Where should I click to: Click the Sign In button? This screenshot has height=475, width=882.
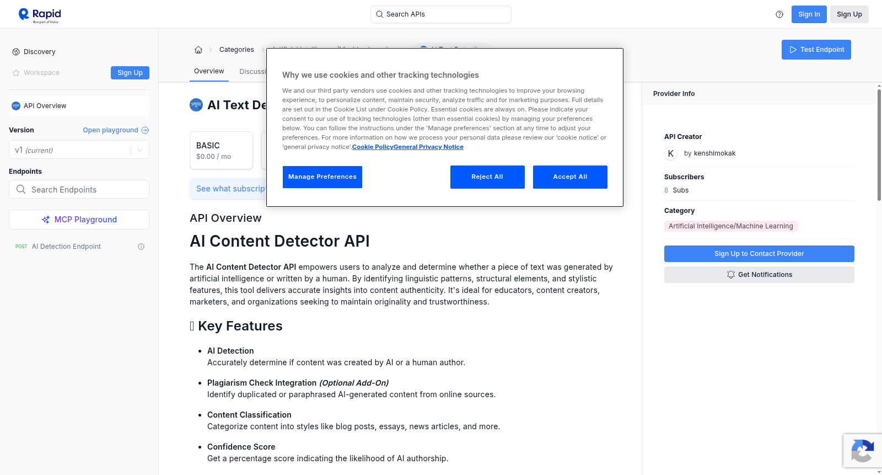click(809, 14)
